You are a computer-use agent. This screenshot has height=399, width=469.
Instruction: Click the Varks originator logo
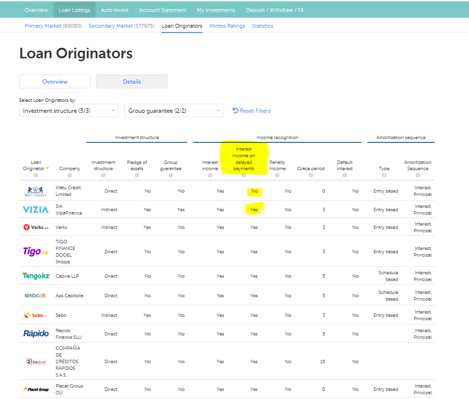click(36, 227)
